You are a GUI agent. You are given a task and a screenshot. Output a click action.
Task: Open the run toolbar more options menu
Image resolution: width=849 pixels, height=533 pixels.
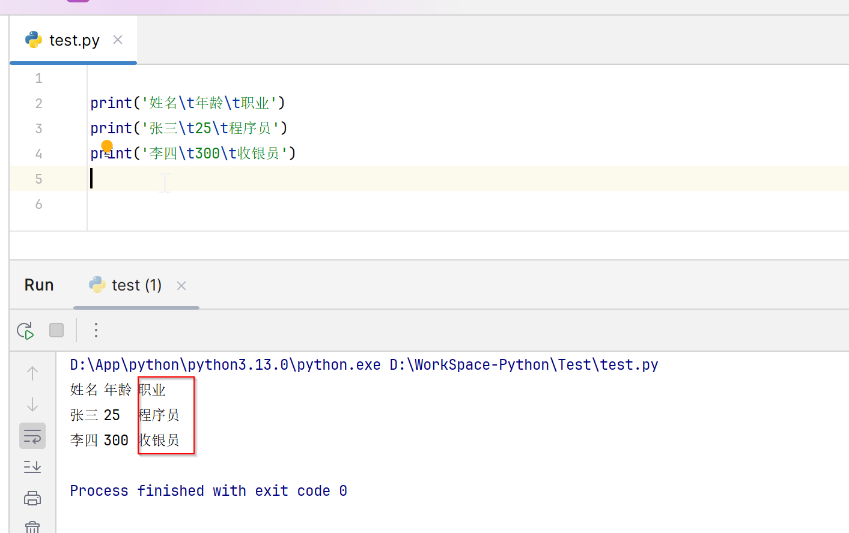point(96,330)
